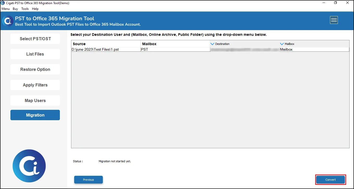The width and height of the screenshot is (354, 189).
Task: Close the Cigati Migration Tool window
Action: pos(347,3)
